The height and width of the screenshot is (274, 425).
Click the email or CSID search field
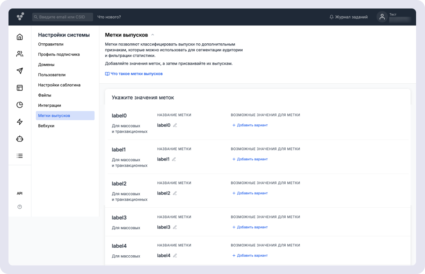[x=62, y=17]
